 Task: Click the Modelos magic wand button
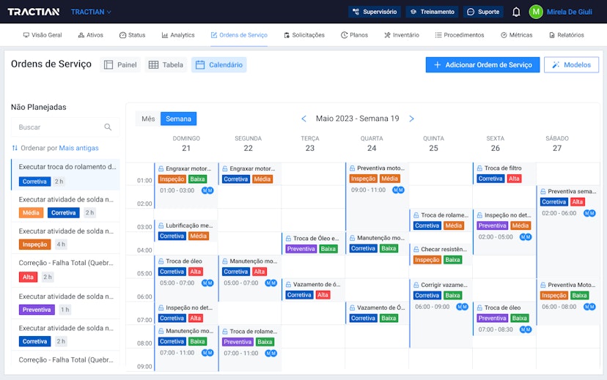tap(571, 65)
